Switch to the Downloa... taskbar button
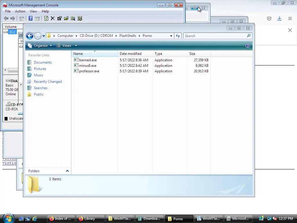Image resolution: width=297 pixels, height=223 pixels. pyautogui.click(x=149, y=219)
